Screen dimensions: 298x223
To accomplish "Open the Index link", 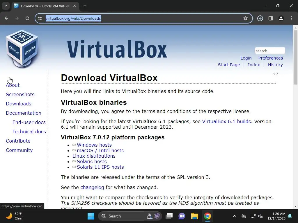I will point(254,65).
